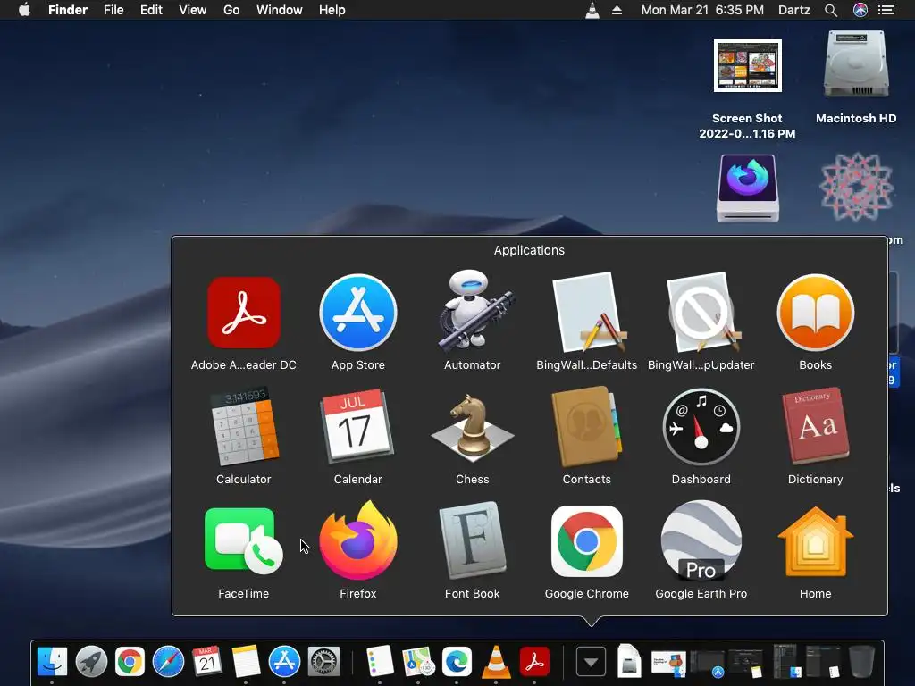This screenshot has width=915, height=686.
Task: Click the eject icon in menu bar
Action: tap(617, 10)
